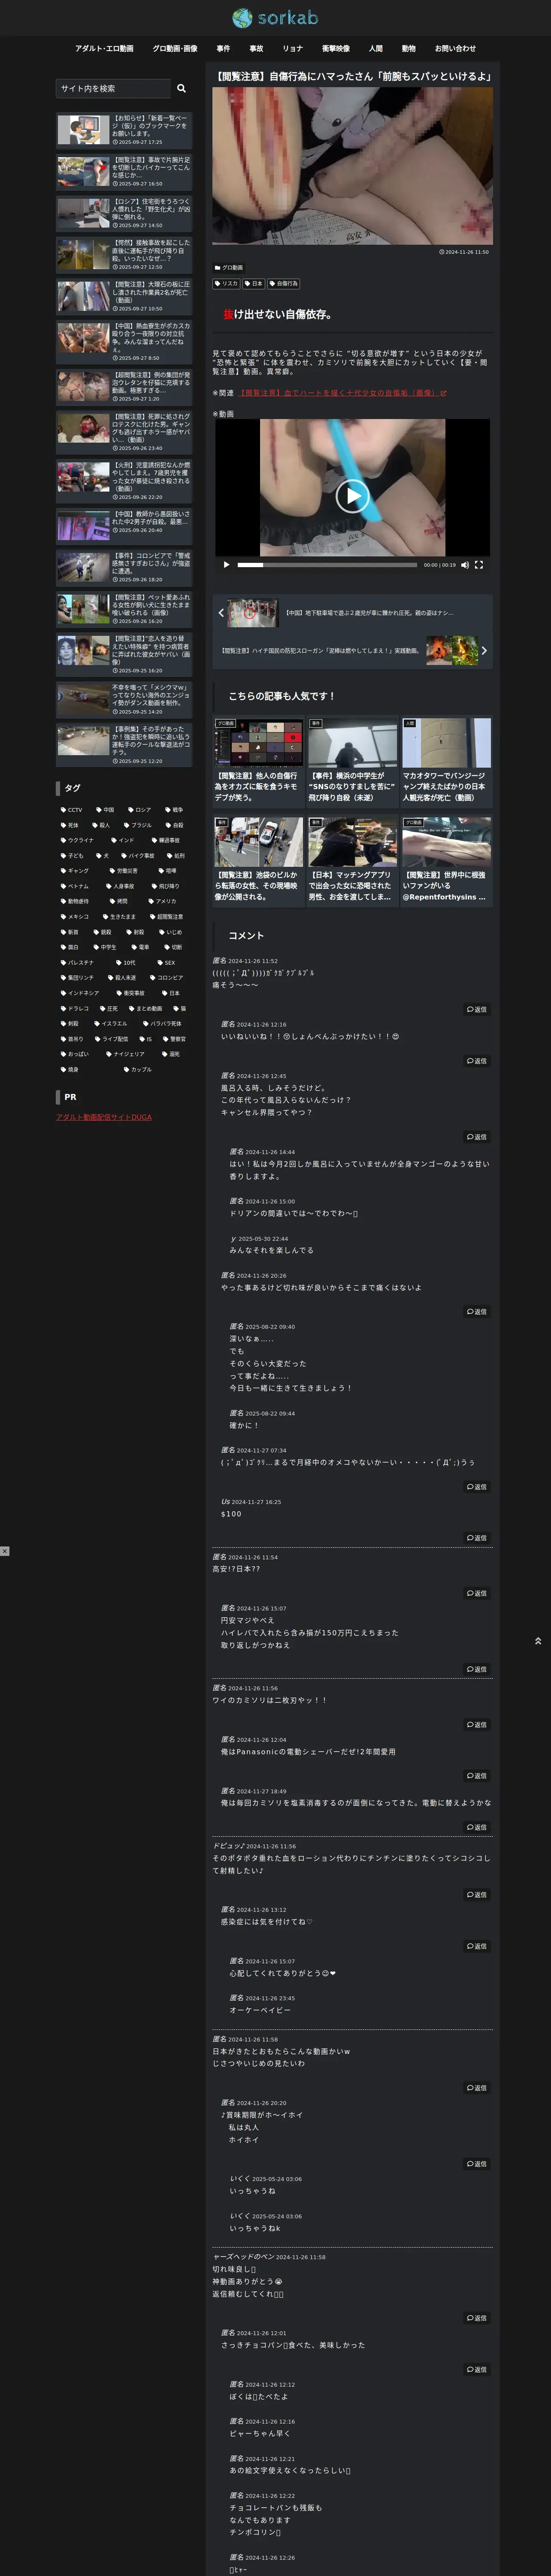The width and height of the screenshot is (551, 2576).
Task: Select the 猫 tag
Action: point(180,1008)
